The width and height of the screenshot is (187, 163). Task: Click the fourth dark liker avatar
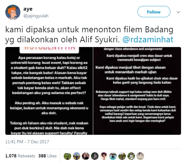(x=95, y=156)
